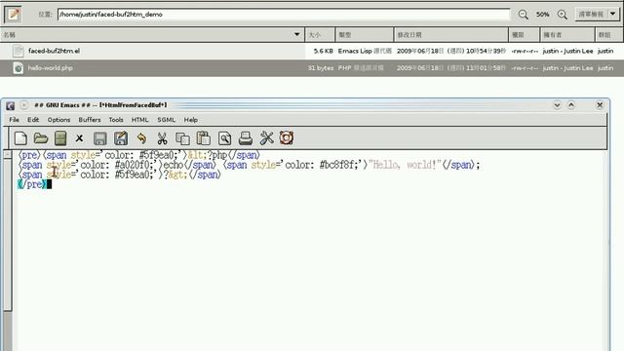Click the location path input field

(284, 15)
